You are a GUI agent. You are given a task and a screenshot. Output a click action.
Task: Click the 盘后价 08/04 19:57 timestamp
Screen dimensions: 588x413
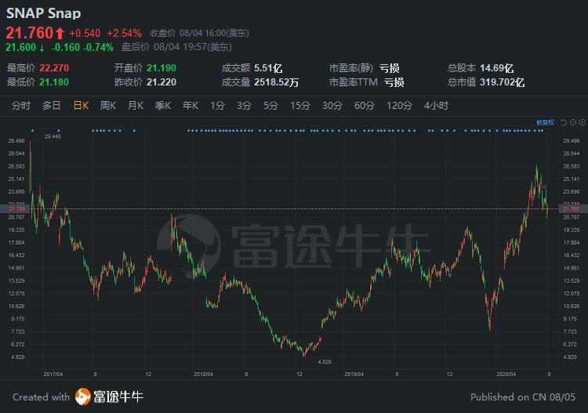[x=176, y=47]
